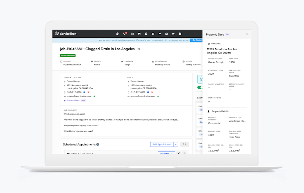
Task: Click service location red do-not-call icon
Action: click(88, 92)
